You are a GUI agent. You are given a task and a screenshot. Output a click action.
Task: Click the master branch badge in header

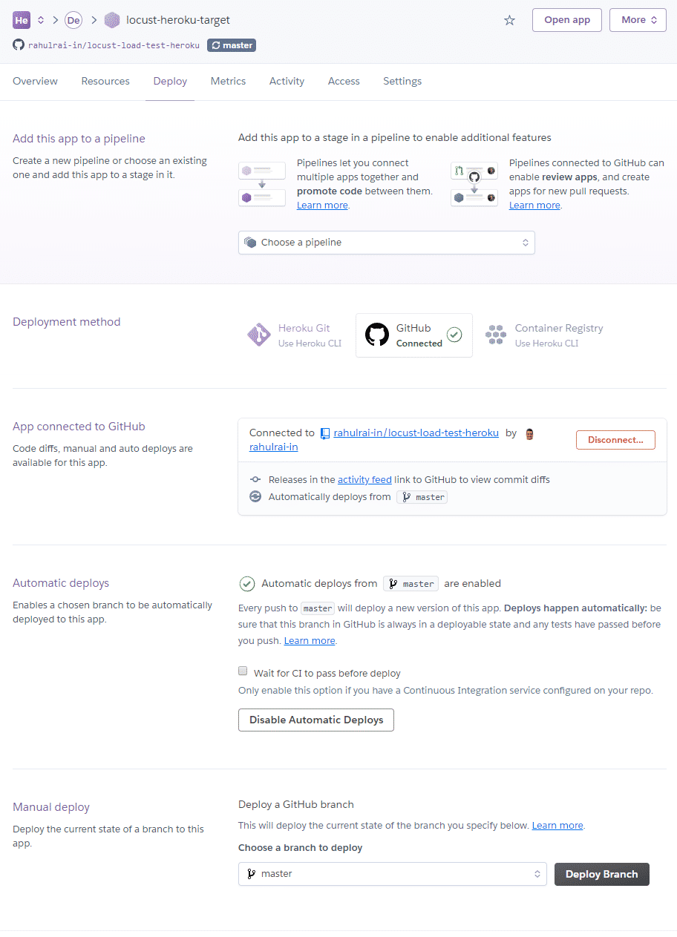[x=232, y=45]
